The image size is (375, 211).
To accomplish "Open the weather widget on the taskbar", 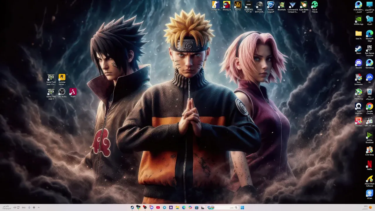I will pos(367,207).
